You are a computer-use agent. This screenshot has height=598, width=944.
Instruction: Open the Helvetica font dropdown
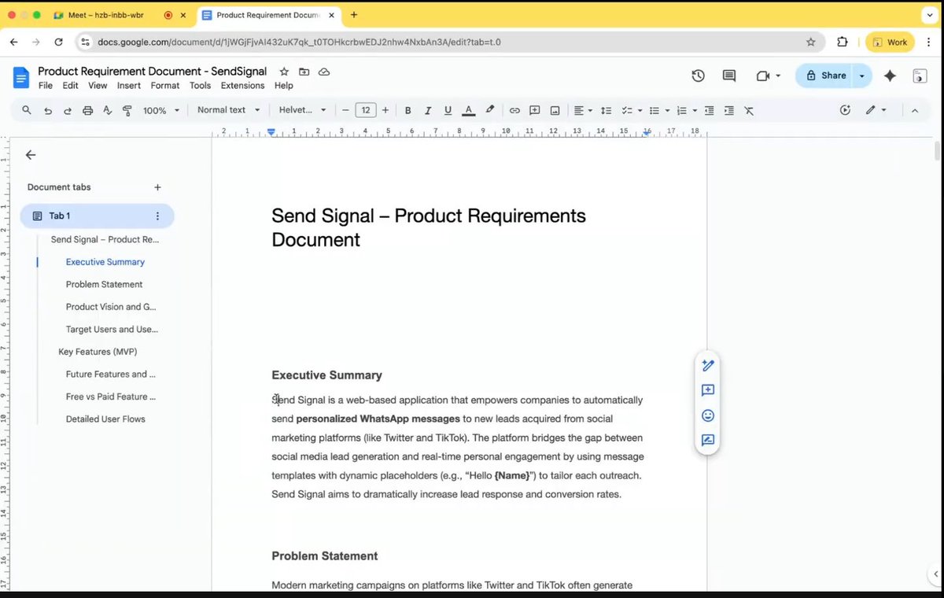(302, 110)
